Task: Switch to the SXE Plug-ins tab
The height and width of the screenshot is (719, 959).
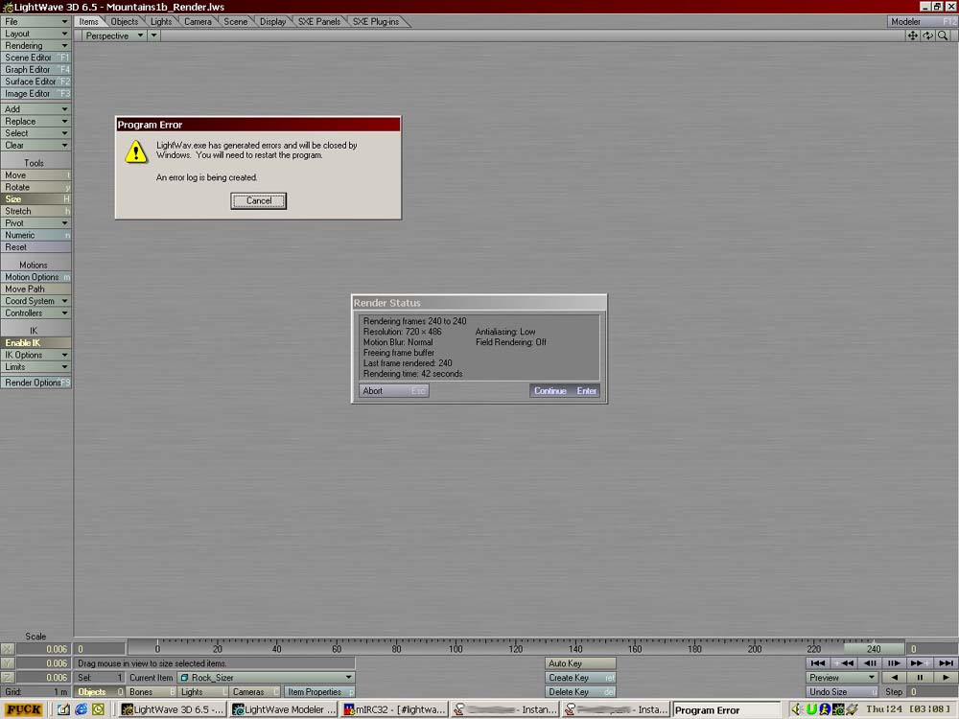Action: [376, 21]
